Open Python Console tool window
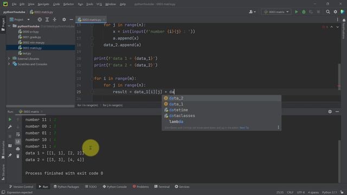Viewport: 347px width, 195px height. pyautogui.click(x=114, y=187)
